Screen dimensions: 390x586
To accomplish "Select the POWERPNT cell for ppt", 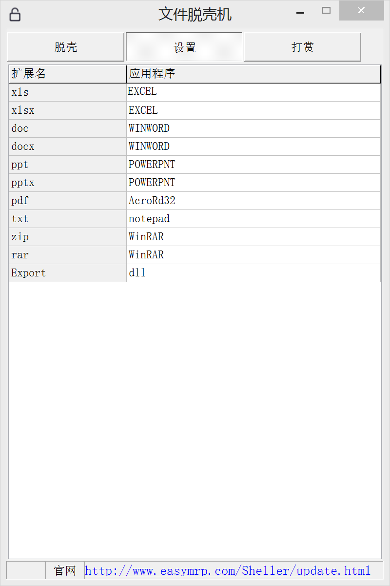I will click(x=253, y=165).
